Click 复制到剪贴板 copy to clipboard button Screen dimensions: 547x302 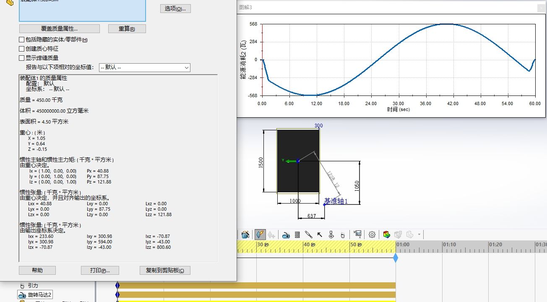click(165, 270)
